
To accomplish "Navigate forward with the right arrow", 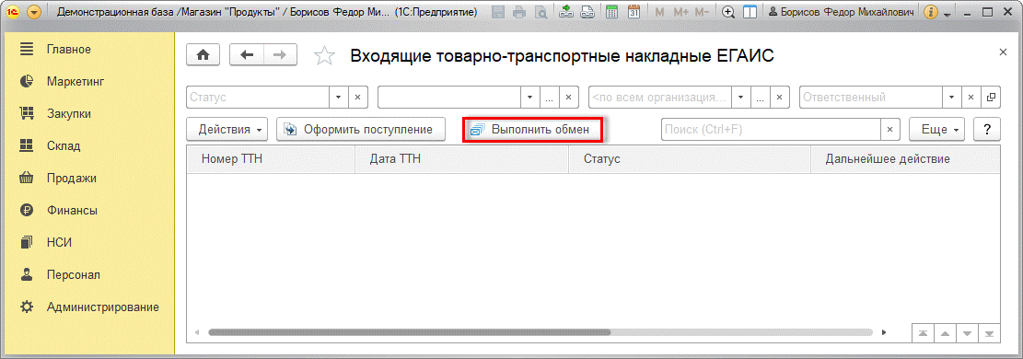I will (280, 55).
